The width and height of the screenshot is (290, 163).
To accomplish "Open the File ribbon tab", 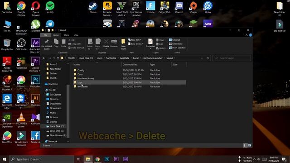I will (45, 35).
